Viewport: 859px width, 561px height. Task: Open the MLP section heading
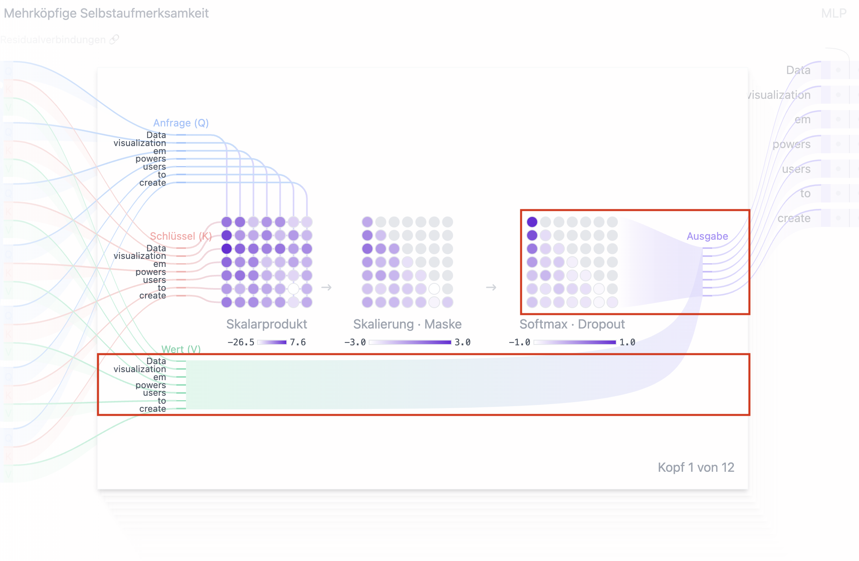point(833,13)
